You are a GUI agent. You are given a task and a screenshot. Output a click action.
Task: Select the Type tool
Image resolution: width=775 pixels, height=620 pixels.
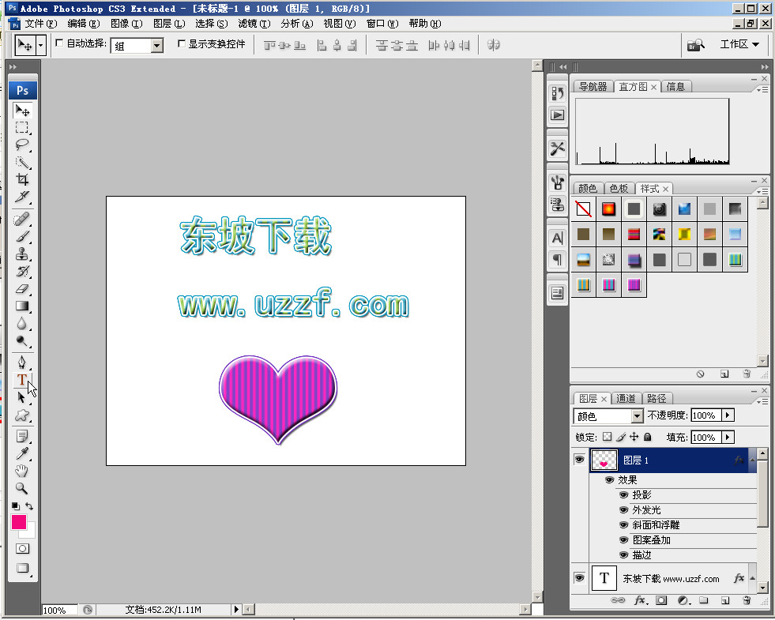point(21,379)
